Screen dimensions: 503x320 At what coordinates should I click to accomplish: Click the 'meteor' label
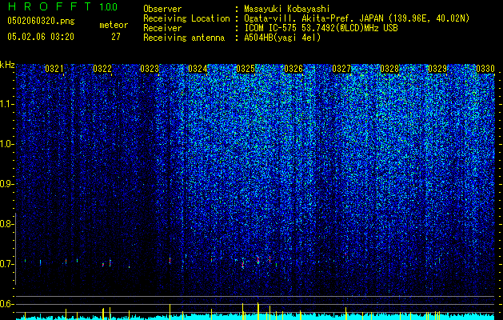[x=114, y=25]
